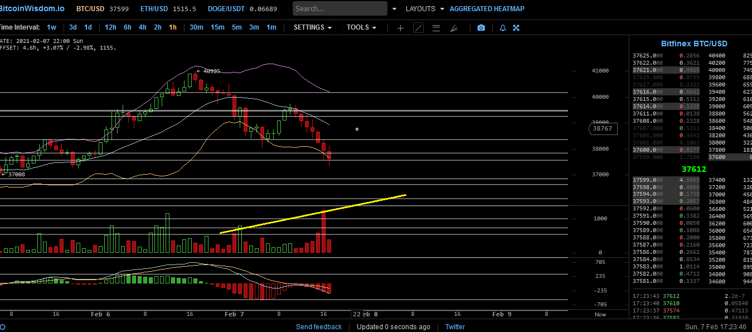Open the BitcoinWisdom.io home logo
Image resolution: width=752 pixels, height=332 pixels.
point(32,8)
